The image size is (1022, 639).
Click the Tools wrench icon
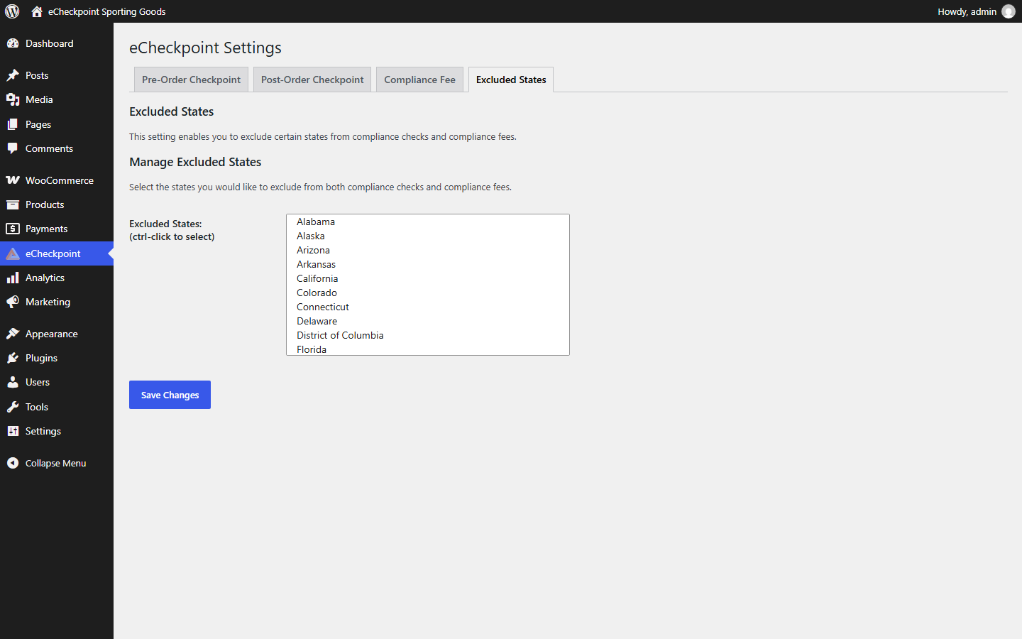coord(13,407)
